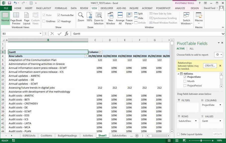Click the worksheet vertical scrollbar thumb
Image resolution: width=226 pixels, height=143 pixels.
point(172,43)
